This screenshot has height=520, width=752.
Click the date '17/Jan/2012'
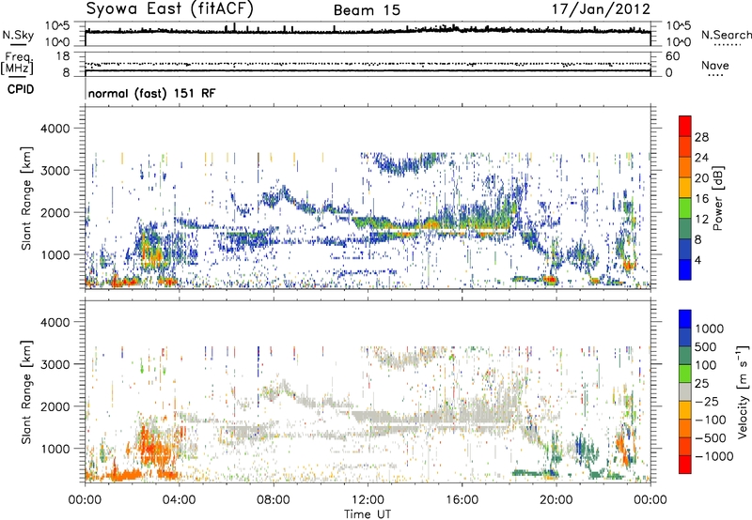pyautogui.click(x=602, y=9)
